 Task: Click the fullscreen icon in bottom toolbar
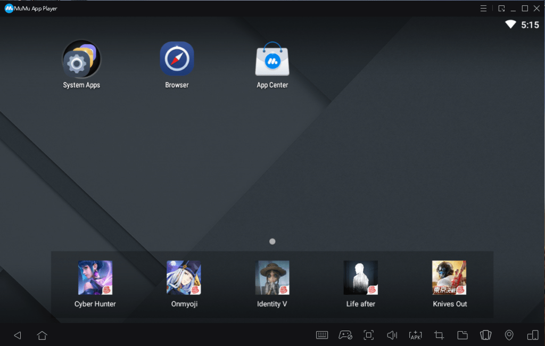369,335
